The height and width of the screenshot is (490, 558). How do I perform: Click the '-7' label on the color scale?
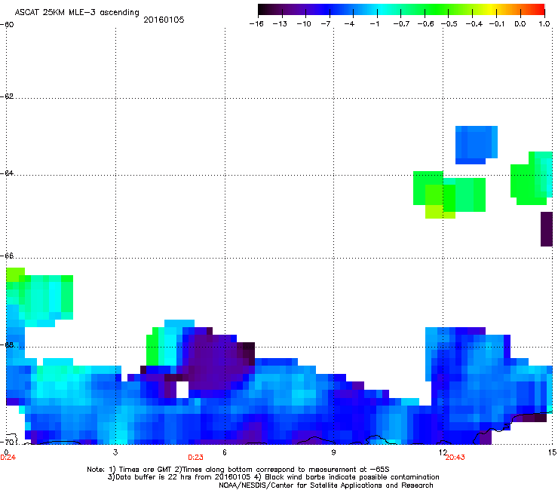tap(326, 24)
